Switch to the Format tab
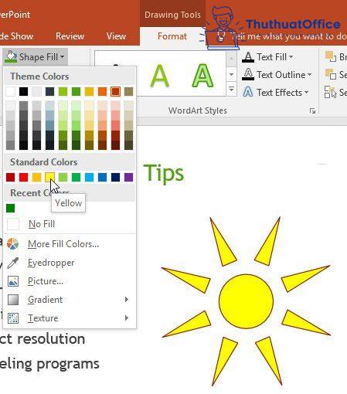The image size is (347, 394). [x=172, y=36]
